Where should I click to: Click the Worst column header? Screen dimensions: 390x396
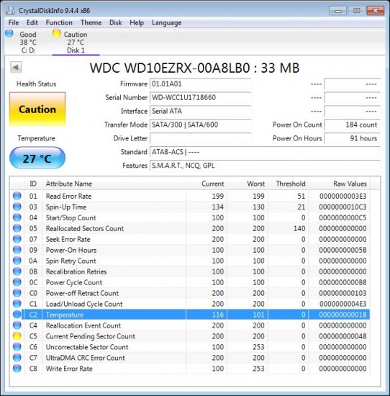(x=248, y=184)
